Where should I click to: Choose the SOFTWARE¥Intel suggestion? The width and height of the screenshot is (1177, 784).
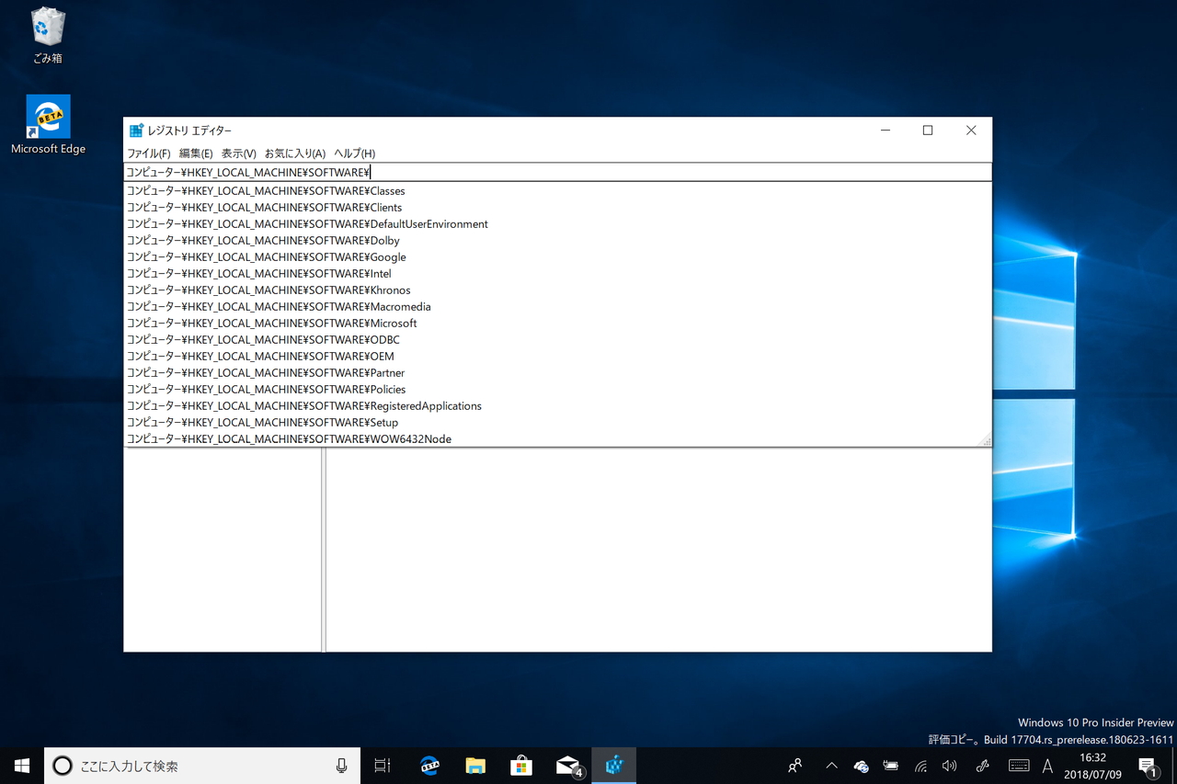tap(557, 274)
